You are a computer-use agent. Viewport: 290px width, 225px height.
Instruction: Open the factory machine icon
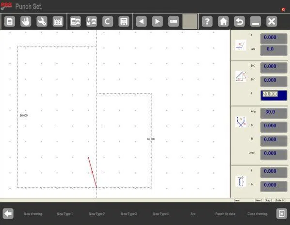58,21
